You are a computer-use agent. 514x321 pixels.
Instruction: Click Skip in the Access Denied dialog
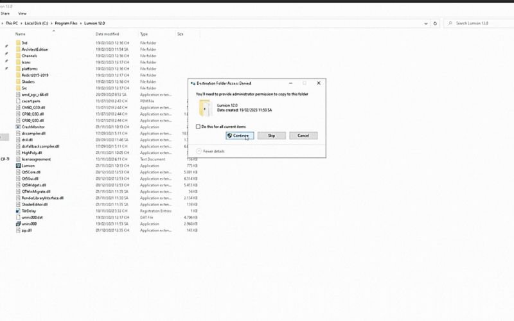coord(271,135)
